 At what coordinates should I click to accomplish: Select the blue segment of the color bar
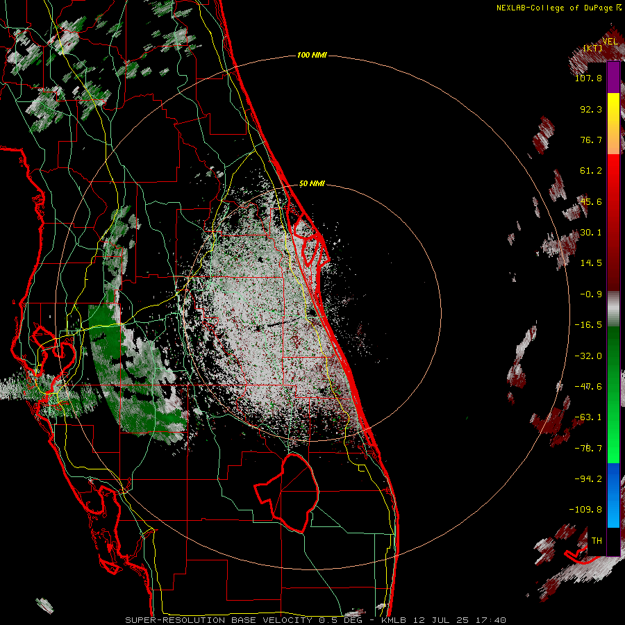(x=613, y=495)
